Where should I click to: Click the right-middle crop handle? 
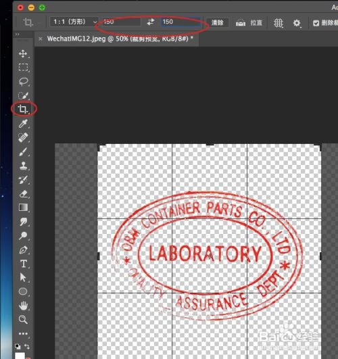320,256
